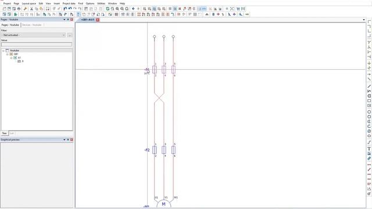The height and width of the screenshot is (209, 372).
Task: Click the Print icon in toolbar
Action: pyautogui.click(x=19, y=9)
